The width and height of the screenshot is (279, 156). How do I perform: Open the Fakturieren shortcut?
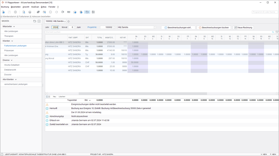click(23, 17)
